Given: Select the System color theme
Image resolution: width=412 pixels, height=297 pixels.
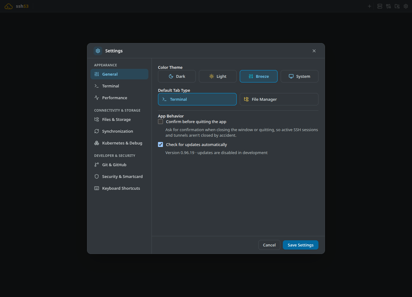Looking at the screenshot, I should click(300, 76).
